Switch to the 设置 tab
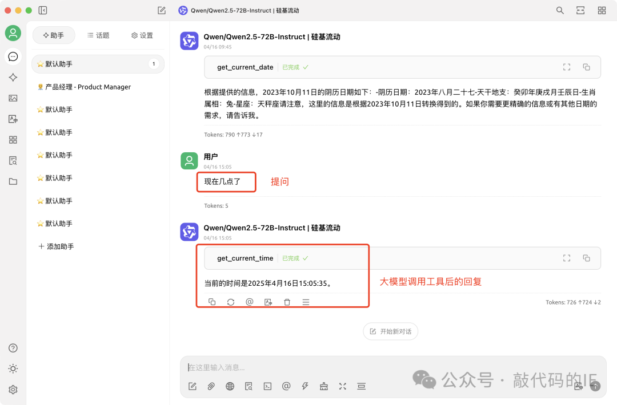 click(x=142, y=35)
